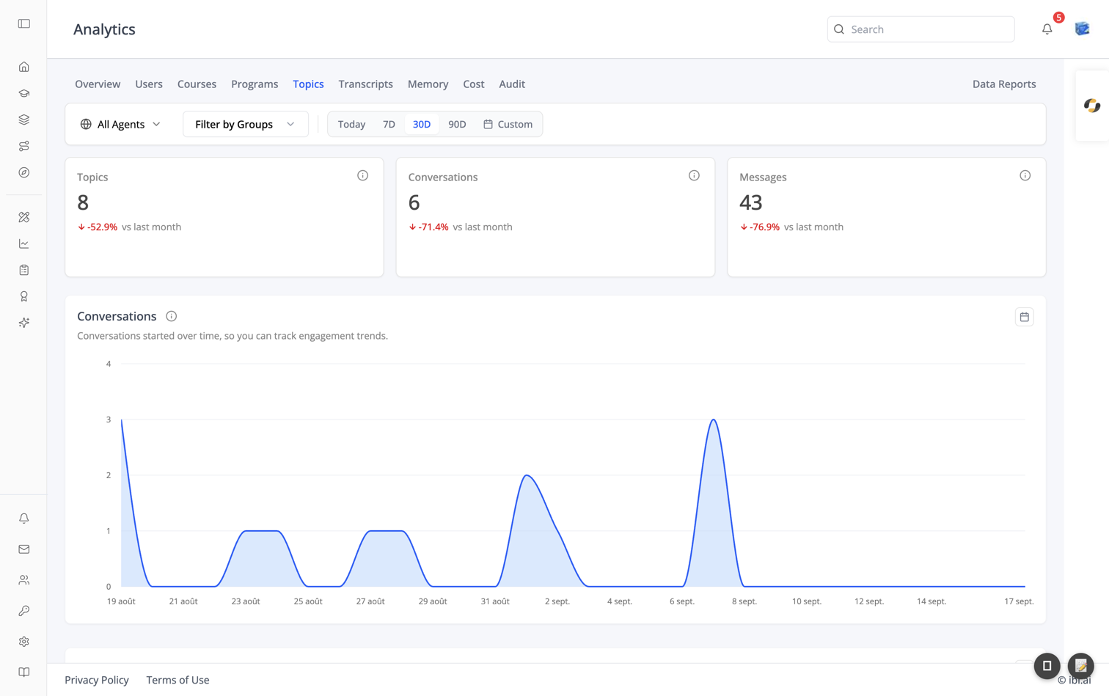Click the "-76.9%" Messages change value
Screen dimensions: 1109x696
(x=764, y=227)
